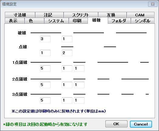
Task: Open the 色 tab
Action: (x=34, y=21)
